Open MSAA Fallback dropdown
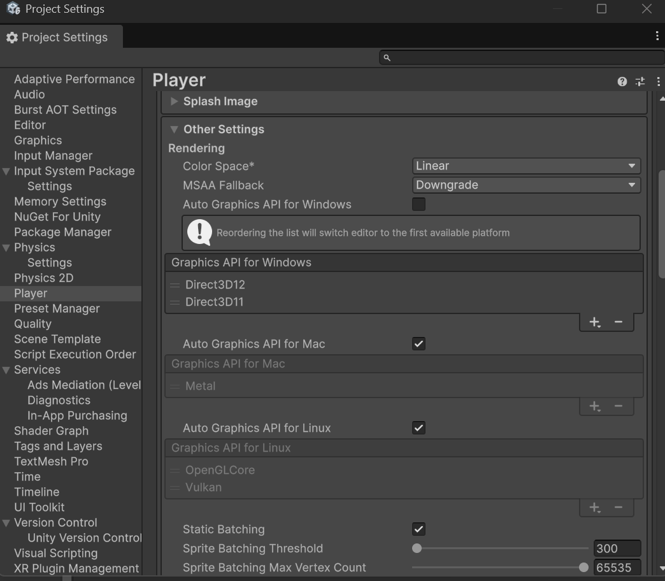This screenshot has width=665, height=581. [526, 185]
